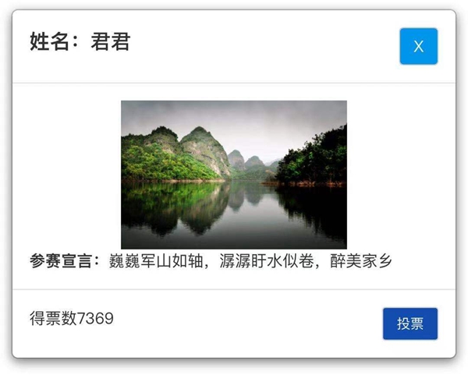Viewport: 468px width, 375px height.
Task: Click the 投票 vote button
Action: (x=410, y=324)
